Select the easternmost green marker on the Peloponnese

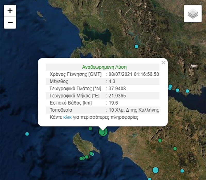(175, 148)
